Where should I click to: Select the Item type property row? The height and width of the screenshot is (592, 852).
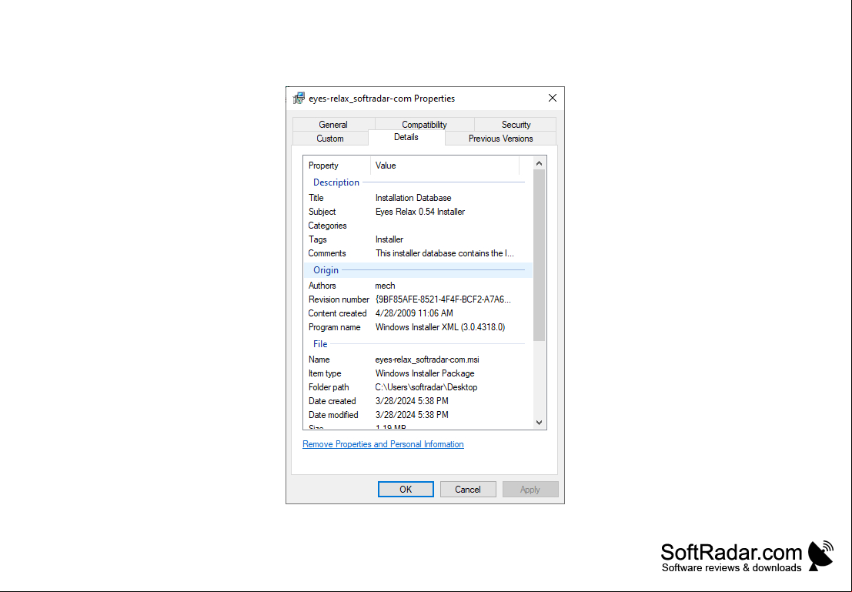(x=418, y=373)
